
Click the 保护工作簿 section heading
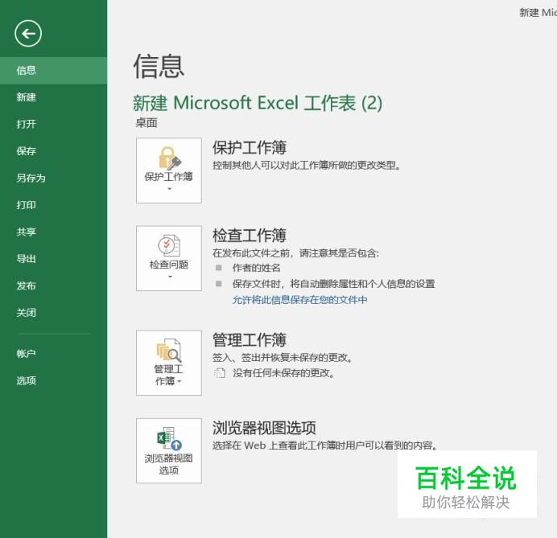click(x=250, y=148)
